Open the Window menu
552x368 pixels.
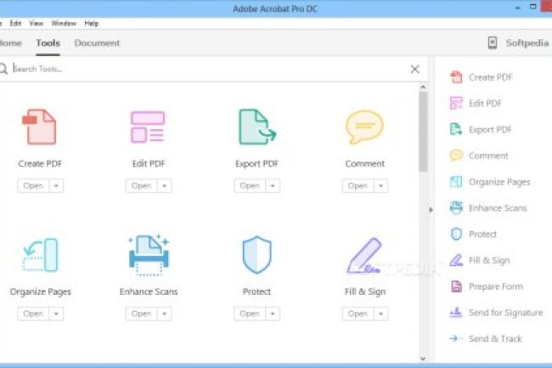click(64, 24)
